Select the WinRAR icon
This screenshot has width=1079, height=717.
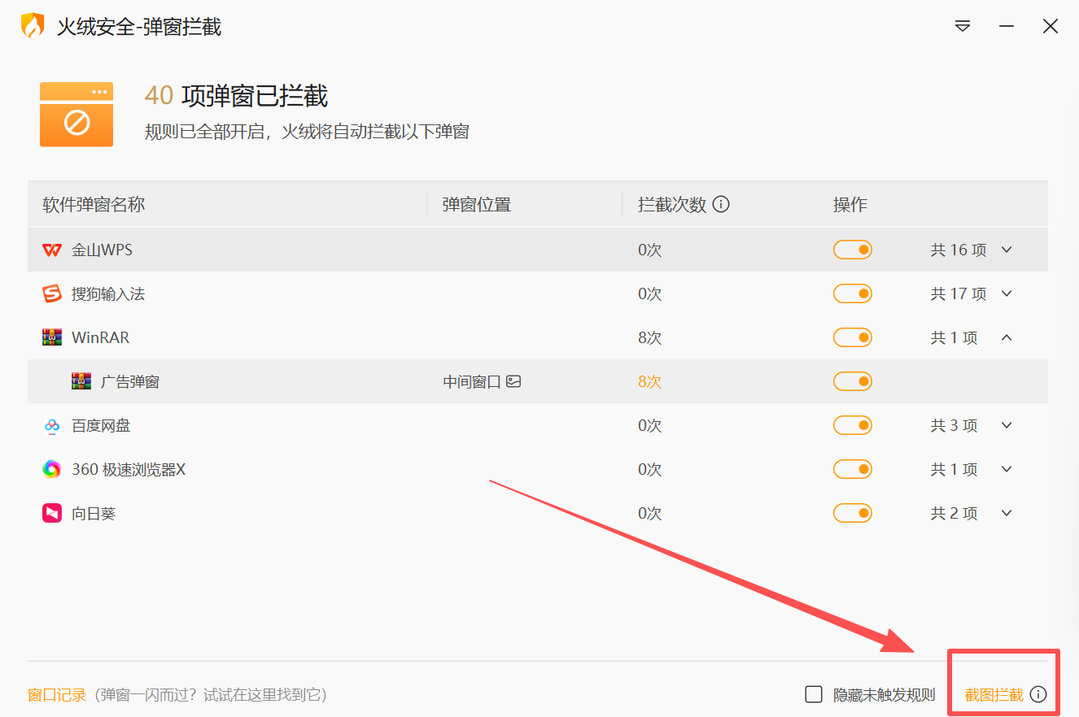(x=51, y=337)
